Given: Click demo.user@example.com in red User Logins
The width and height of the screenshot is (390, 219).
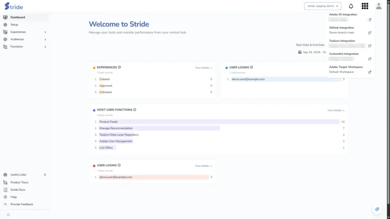Looking at the screenshot, I should click(x=116, y=177).
